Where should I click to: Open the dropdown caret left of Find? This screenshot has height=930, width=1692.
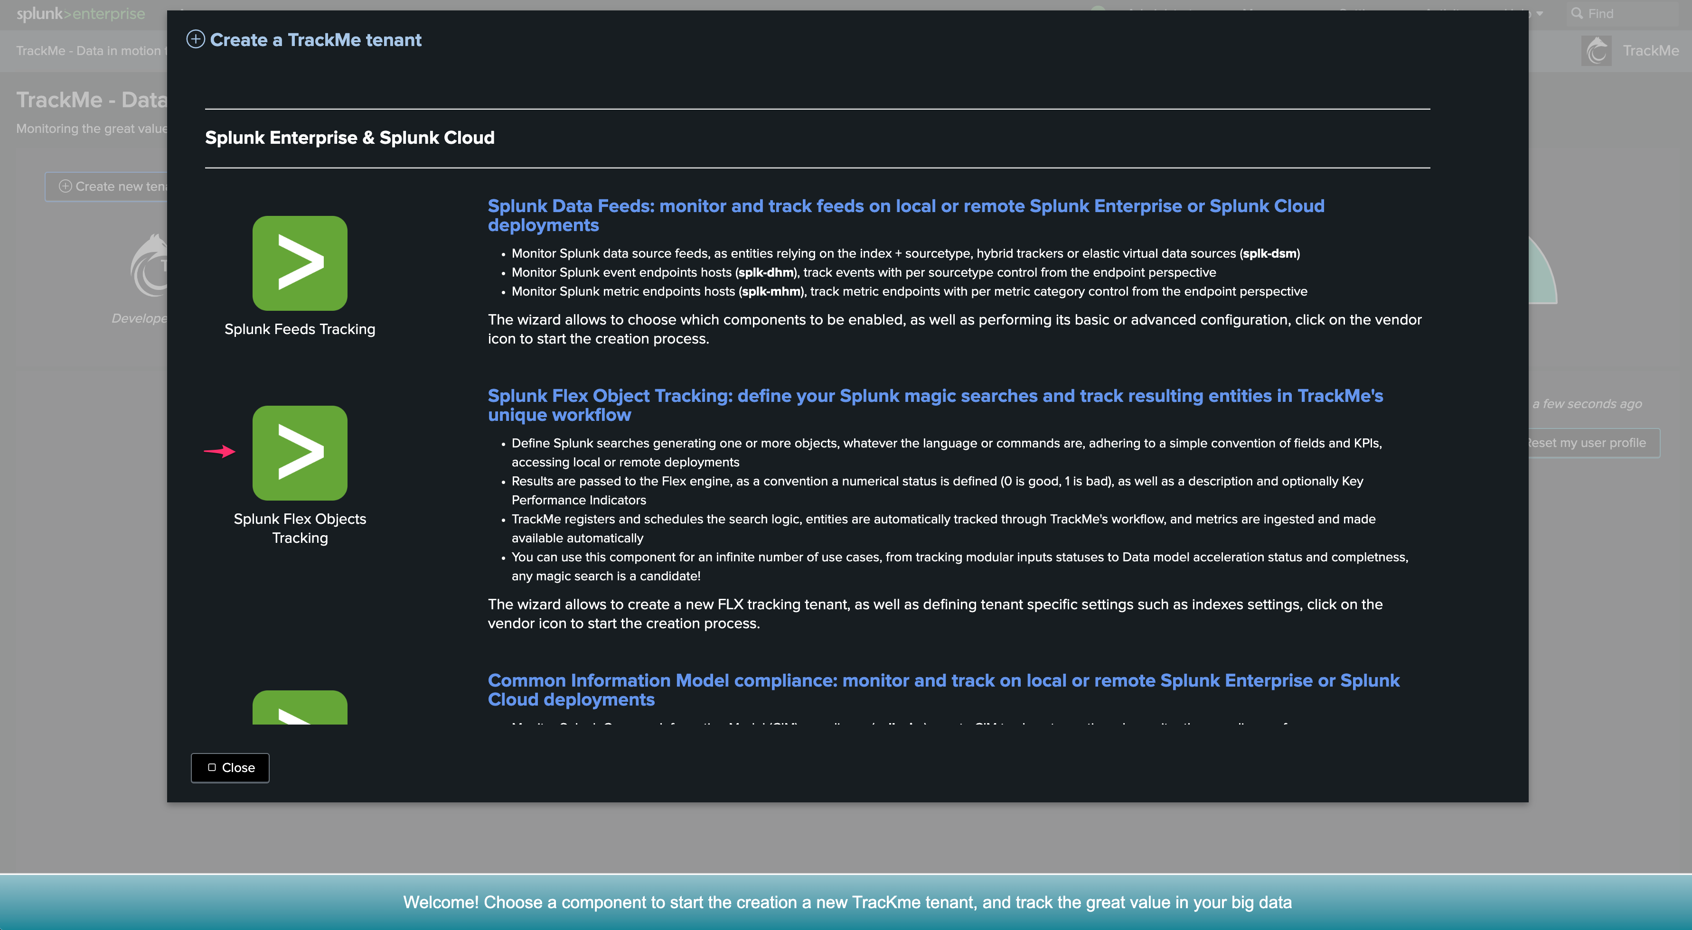point(1540,14)
